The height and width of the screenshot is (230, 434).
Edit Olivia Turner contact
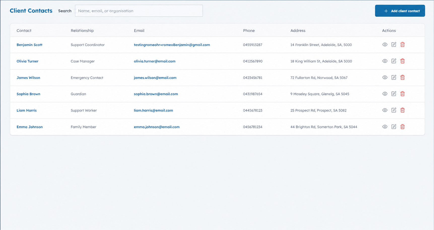[394, 61]
